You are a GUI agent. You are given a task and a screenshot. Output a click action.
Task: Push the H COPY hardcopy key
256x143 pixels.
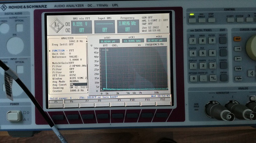click(230, 20)
